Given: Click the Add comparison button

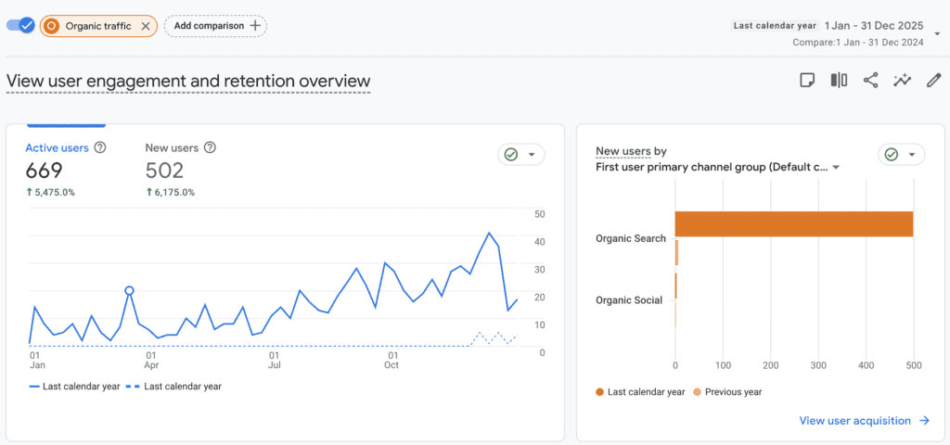Looking at the screenshot, I should pyautogui.click(x=215, y=26).
